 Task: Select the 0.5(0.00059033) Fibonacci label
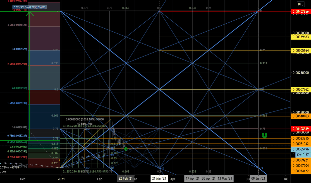coord(18,147)
